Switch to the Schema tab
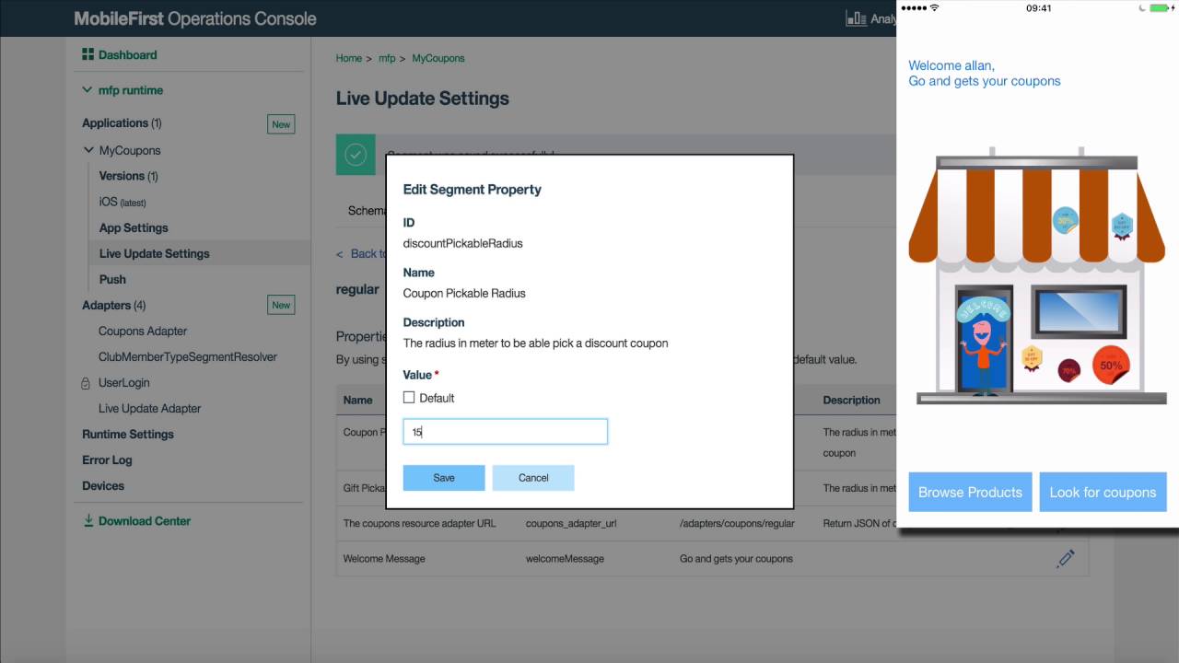 click(367, 210)
